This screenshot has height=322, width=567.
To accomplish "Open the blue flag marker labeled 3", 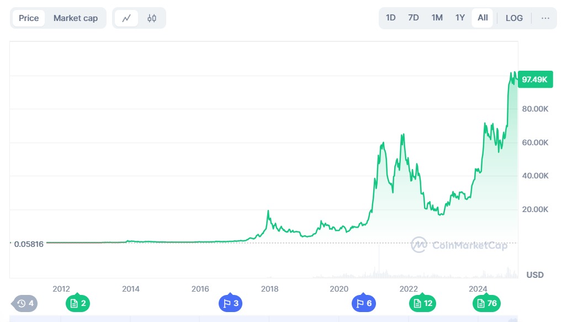I will (231, 303).
